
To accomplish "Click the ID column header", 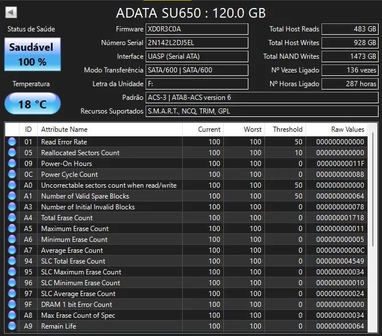I will coord(28,129).
